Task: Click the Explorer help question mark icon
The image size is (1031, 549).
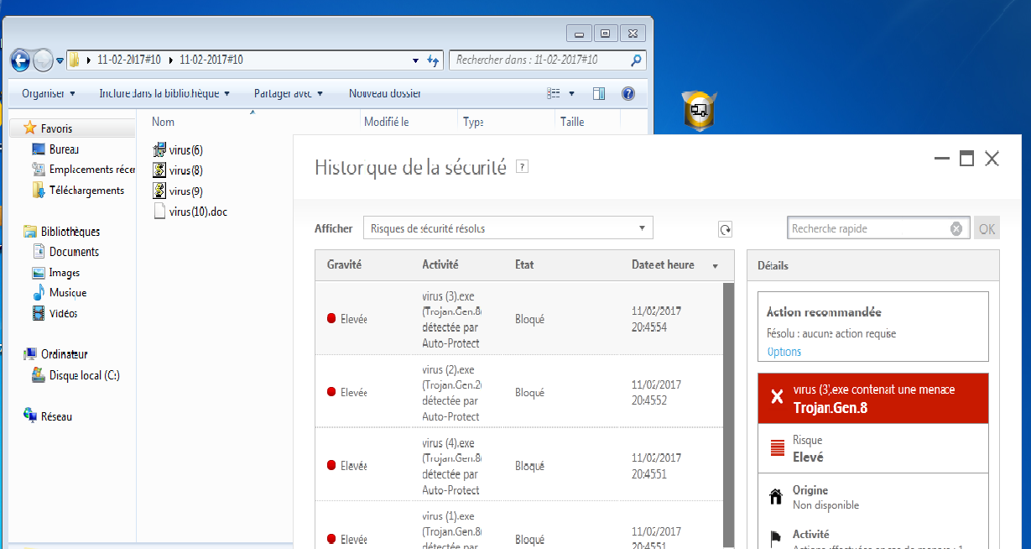Action: (x=627, y=93)
